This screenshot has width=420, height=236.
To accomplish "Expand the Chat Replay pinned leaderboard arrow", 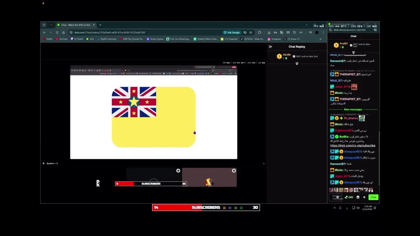I will click(297, 64).
